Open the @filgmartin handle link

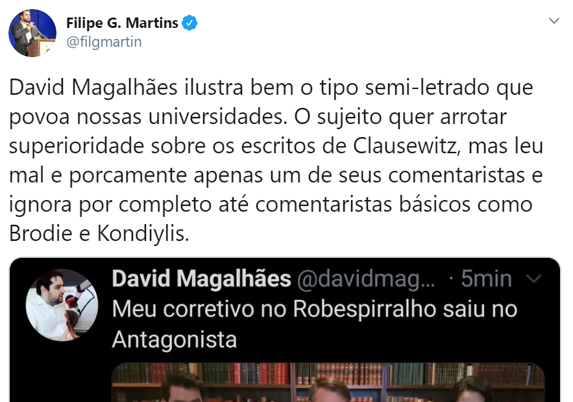[x=104, y=42]
